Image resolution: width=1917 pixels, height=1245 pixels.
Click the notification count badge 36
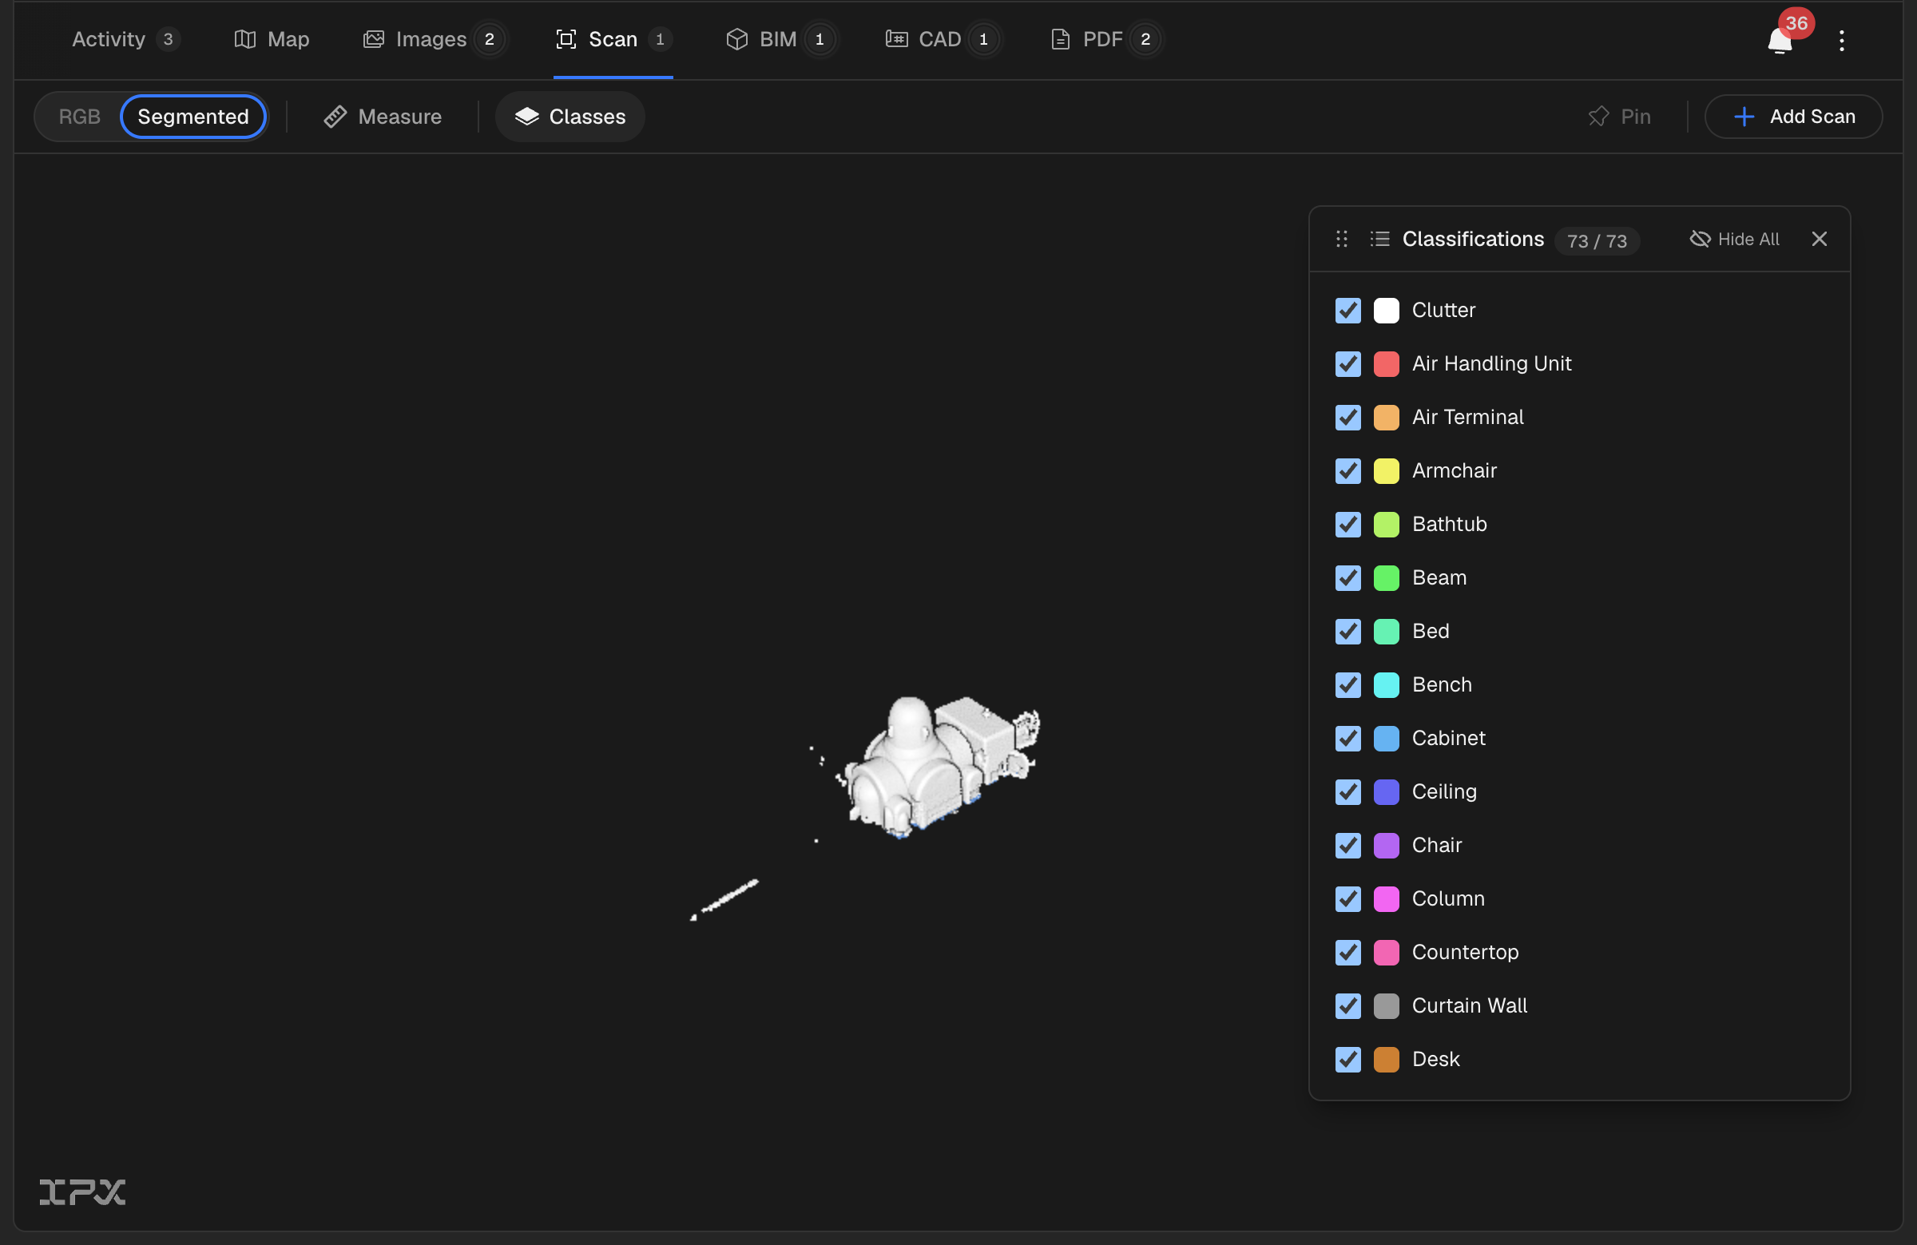click(1796, 22)
